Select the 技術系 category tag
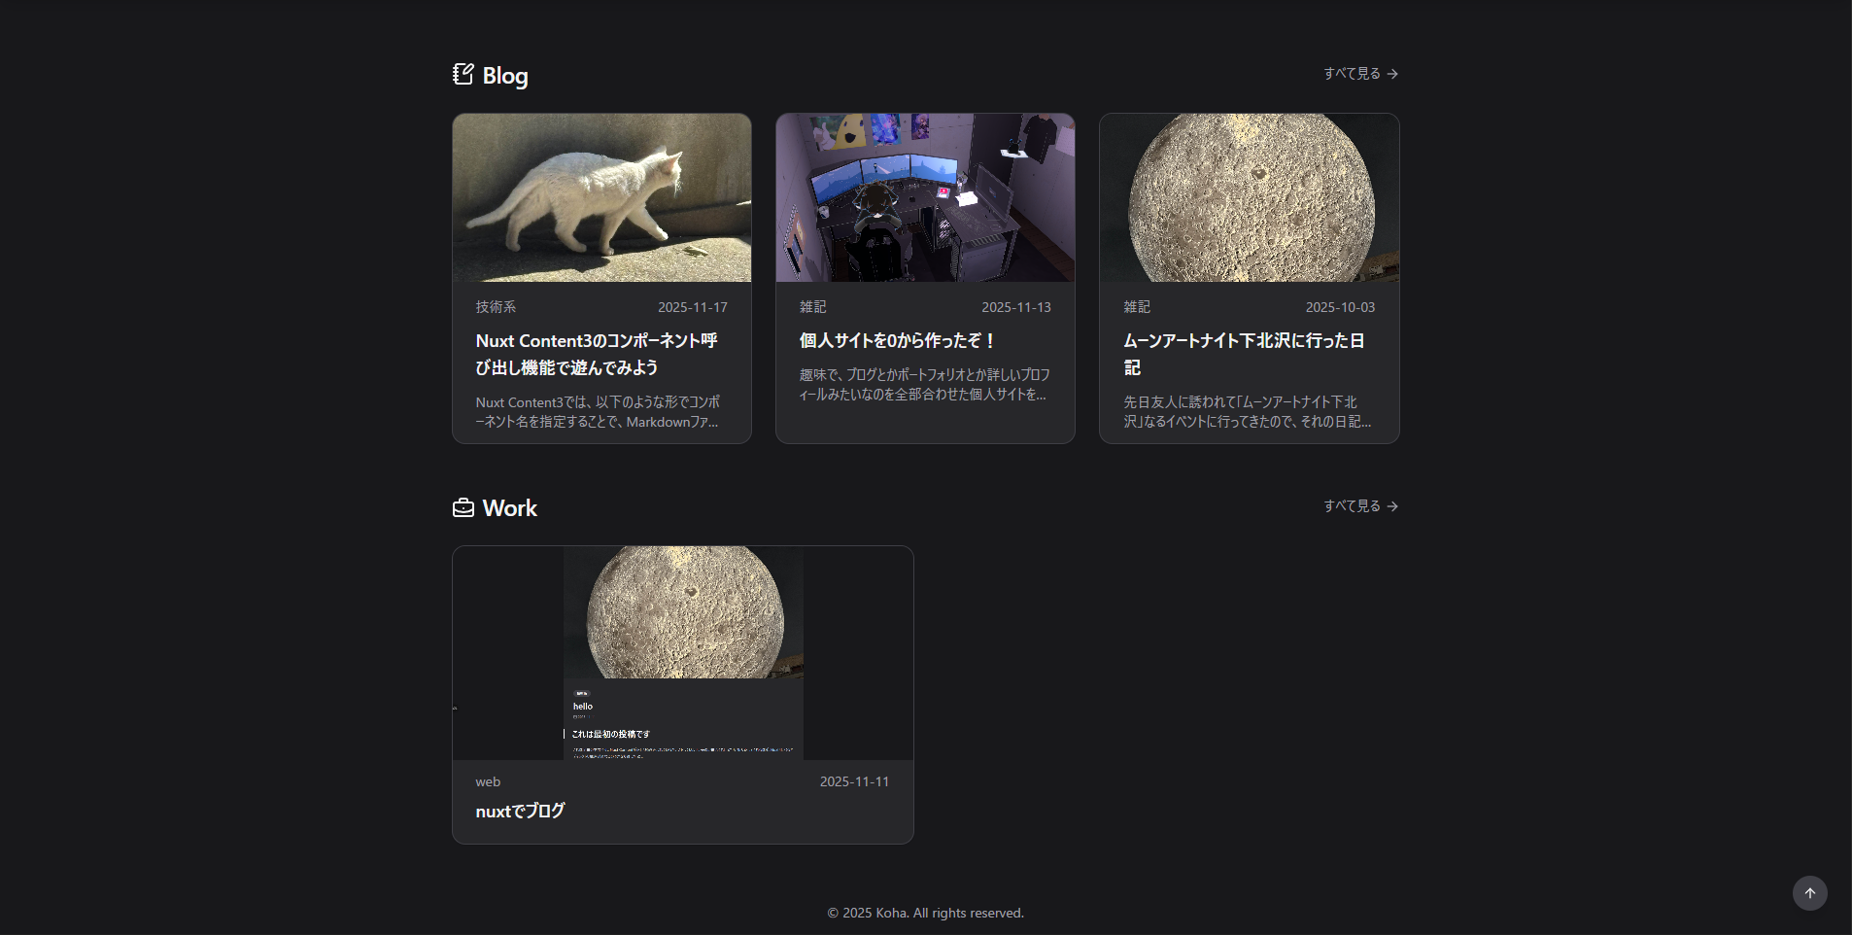The width and height of the screenshot is (1852, 935). click(x=495, y=306)
